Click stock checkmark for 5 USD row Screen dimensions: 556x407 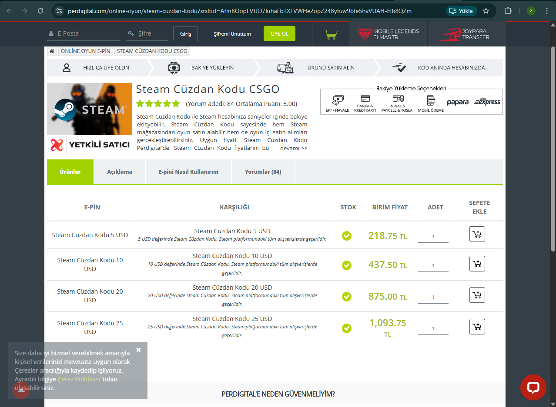click(x=347, y=236)
